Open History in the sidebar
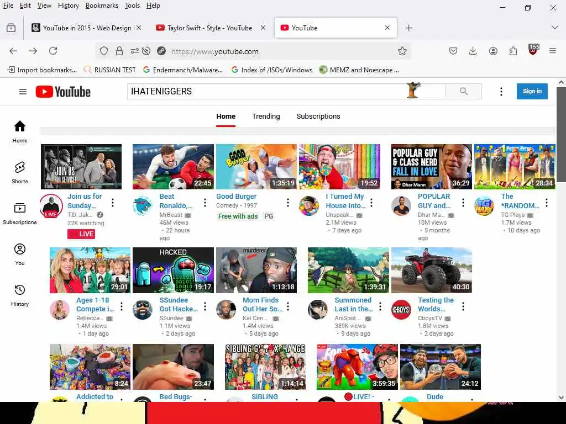566x424 pixels. click(x=20, y=295)
